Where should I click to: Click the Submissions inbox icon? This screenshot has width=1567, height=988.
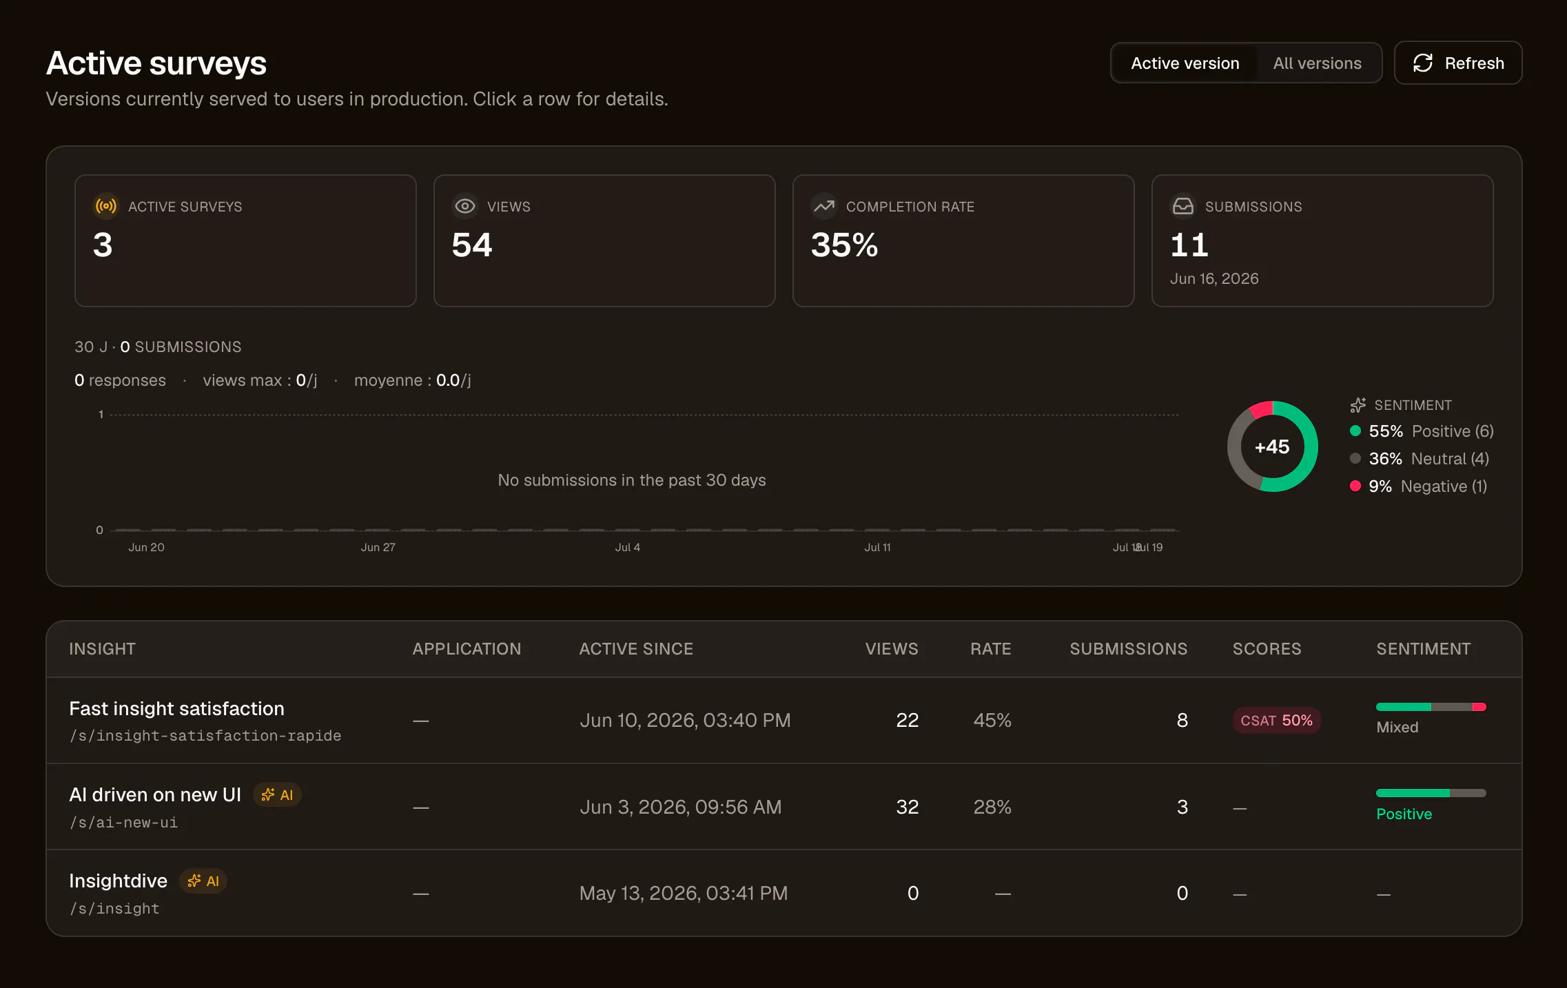point(1183,206)
